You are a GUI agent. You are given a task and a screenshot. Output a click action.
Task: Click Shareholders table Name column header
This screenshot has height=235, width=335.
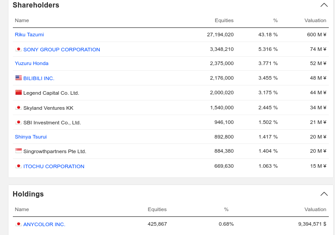tap(22, 20)
